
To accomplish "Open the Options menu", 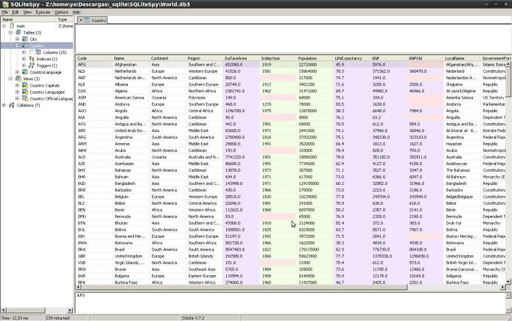I will click(x=61, y=12).
